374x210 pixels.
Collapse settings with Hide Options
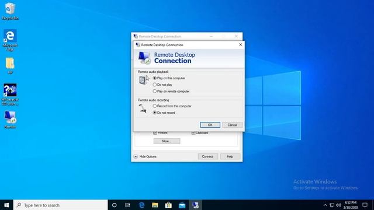coord(146,156)
